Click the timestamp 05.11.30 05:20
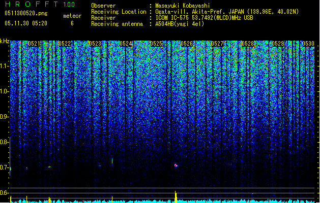 click(x=26, y=23)
